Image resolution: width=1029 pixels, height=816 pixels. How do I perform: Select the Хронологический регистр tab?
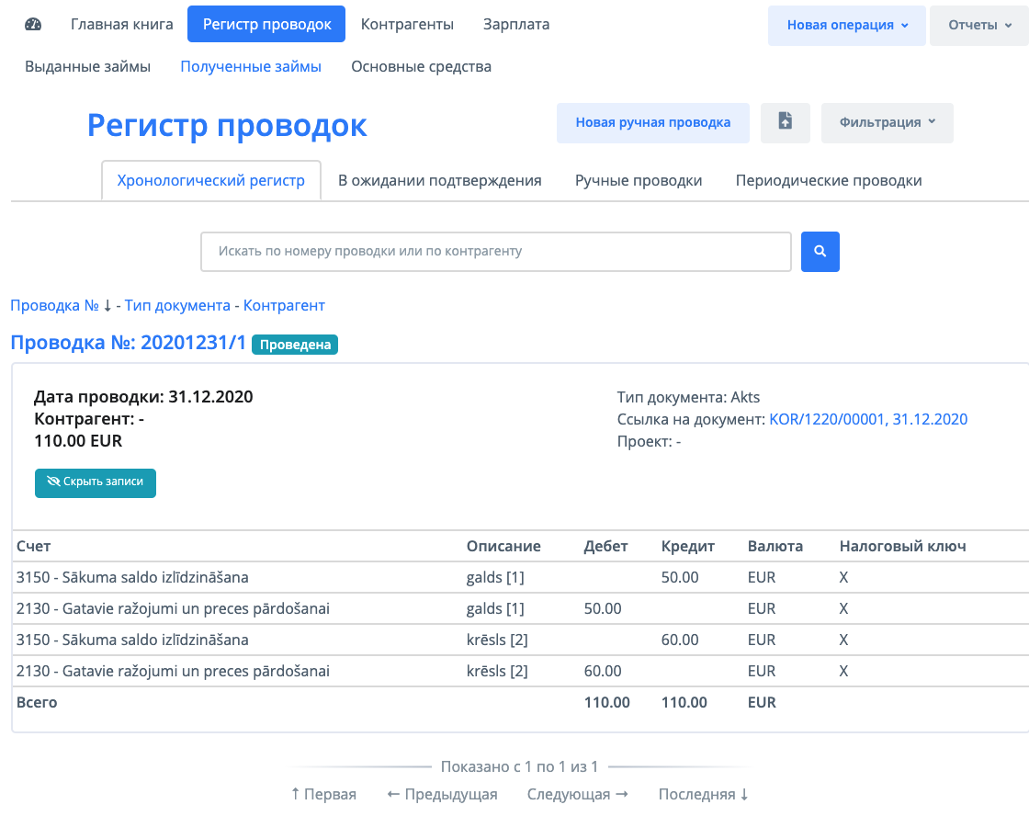coord(210,180)
